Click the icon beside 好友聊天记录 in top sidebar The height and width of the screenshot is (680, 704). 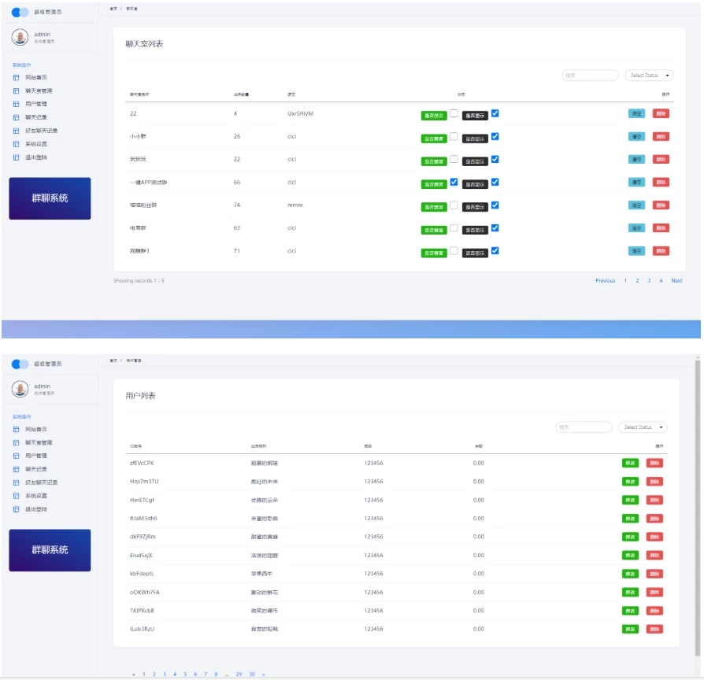(16, 131)
